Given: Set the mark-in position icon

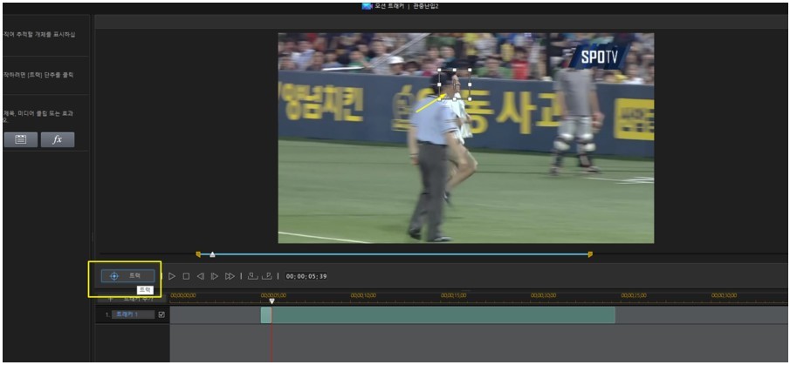Looking at the screenshot, I should click(252, 276).
